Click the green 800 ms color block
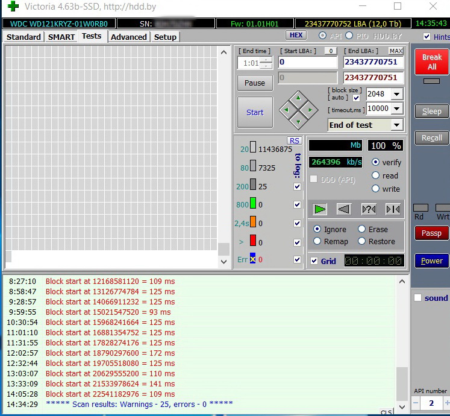Image resolution: width=450 pixels, height=416 pixels. pos(253,203)
